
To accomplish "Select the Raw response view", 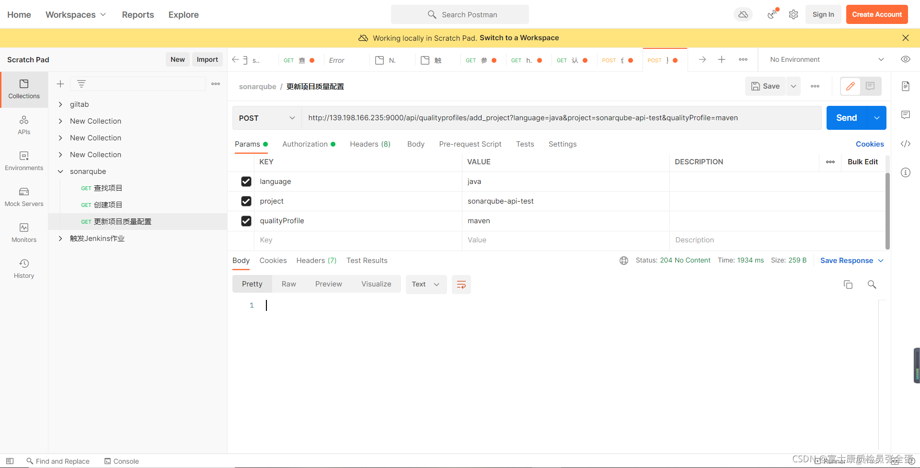I will (289, 284).
